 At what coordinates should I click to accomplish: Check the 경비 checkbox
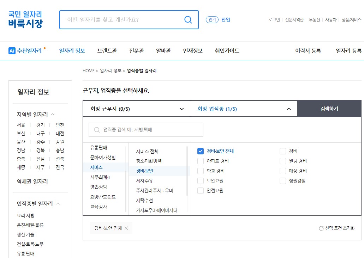(283, 151)
